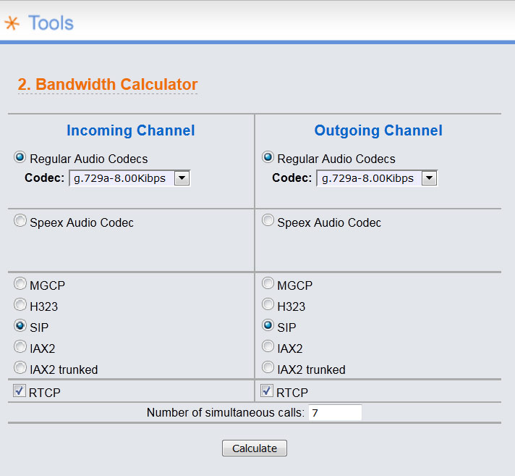The height and width of the screenshot is (476, 515).
Task: Pick H323 protocol for Incoming Channel
Action: [20, 305]
